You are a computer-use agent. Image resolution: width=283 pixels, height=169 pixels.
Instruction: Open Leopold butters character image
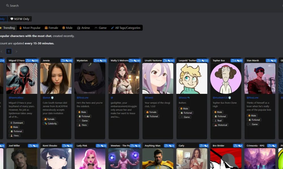(192, 78)
